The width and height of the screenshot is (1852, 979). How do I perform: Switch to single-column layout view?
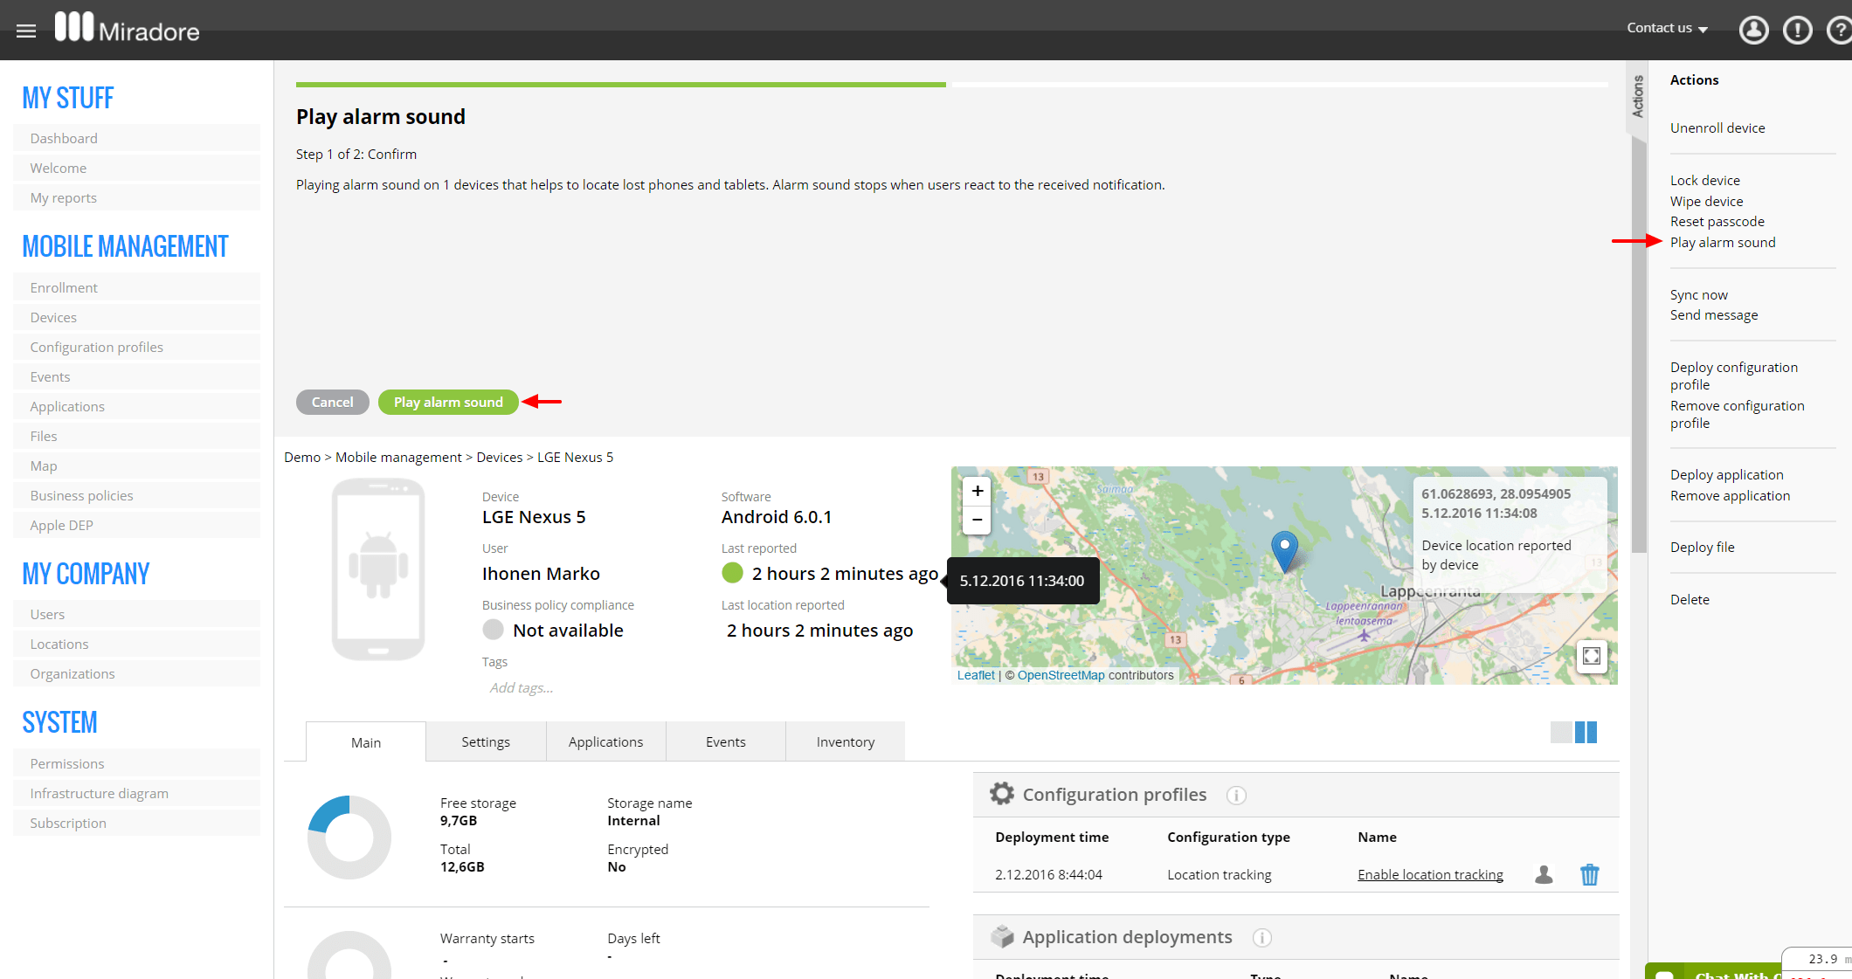pyautogui.click(x=1560, y=732)
